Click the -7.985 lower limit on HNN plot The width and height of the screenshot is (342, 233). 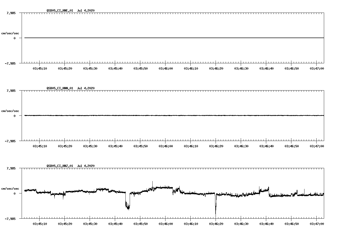(10, 141)
